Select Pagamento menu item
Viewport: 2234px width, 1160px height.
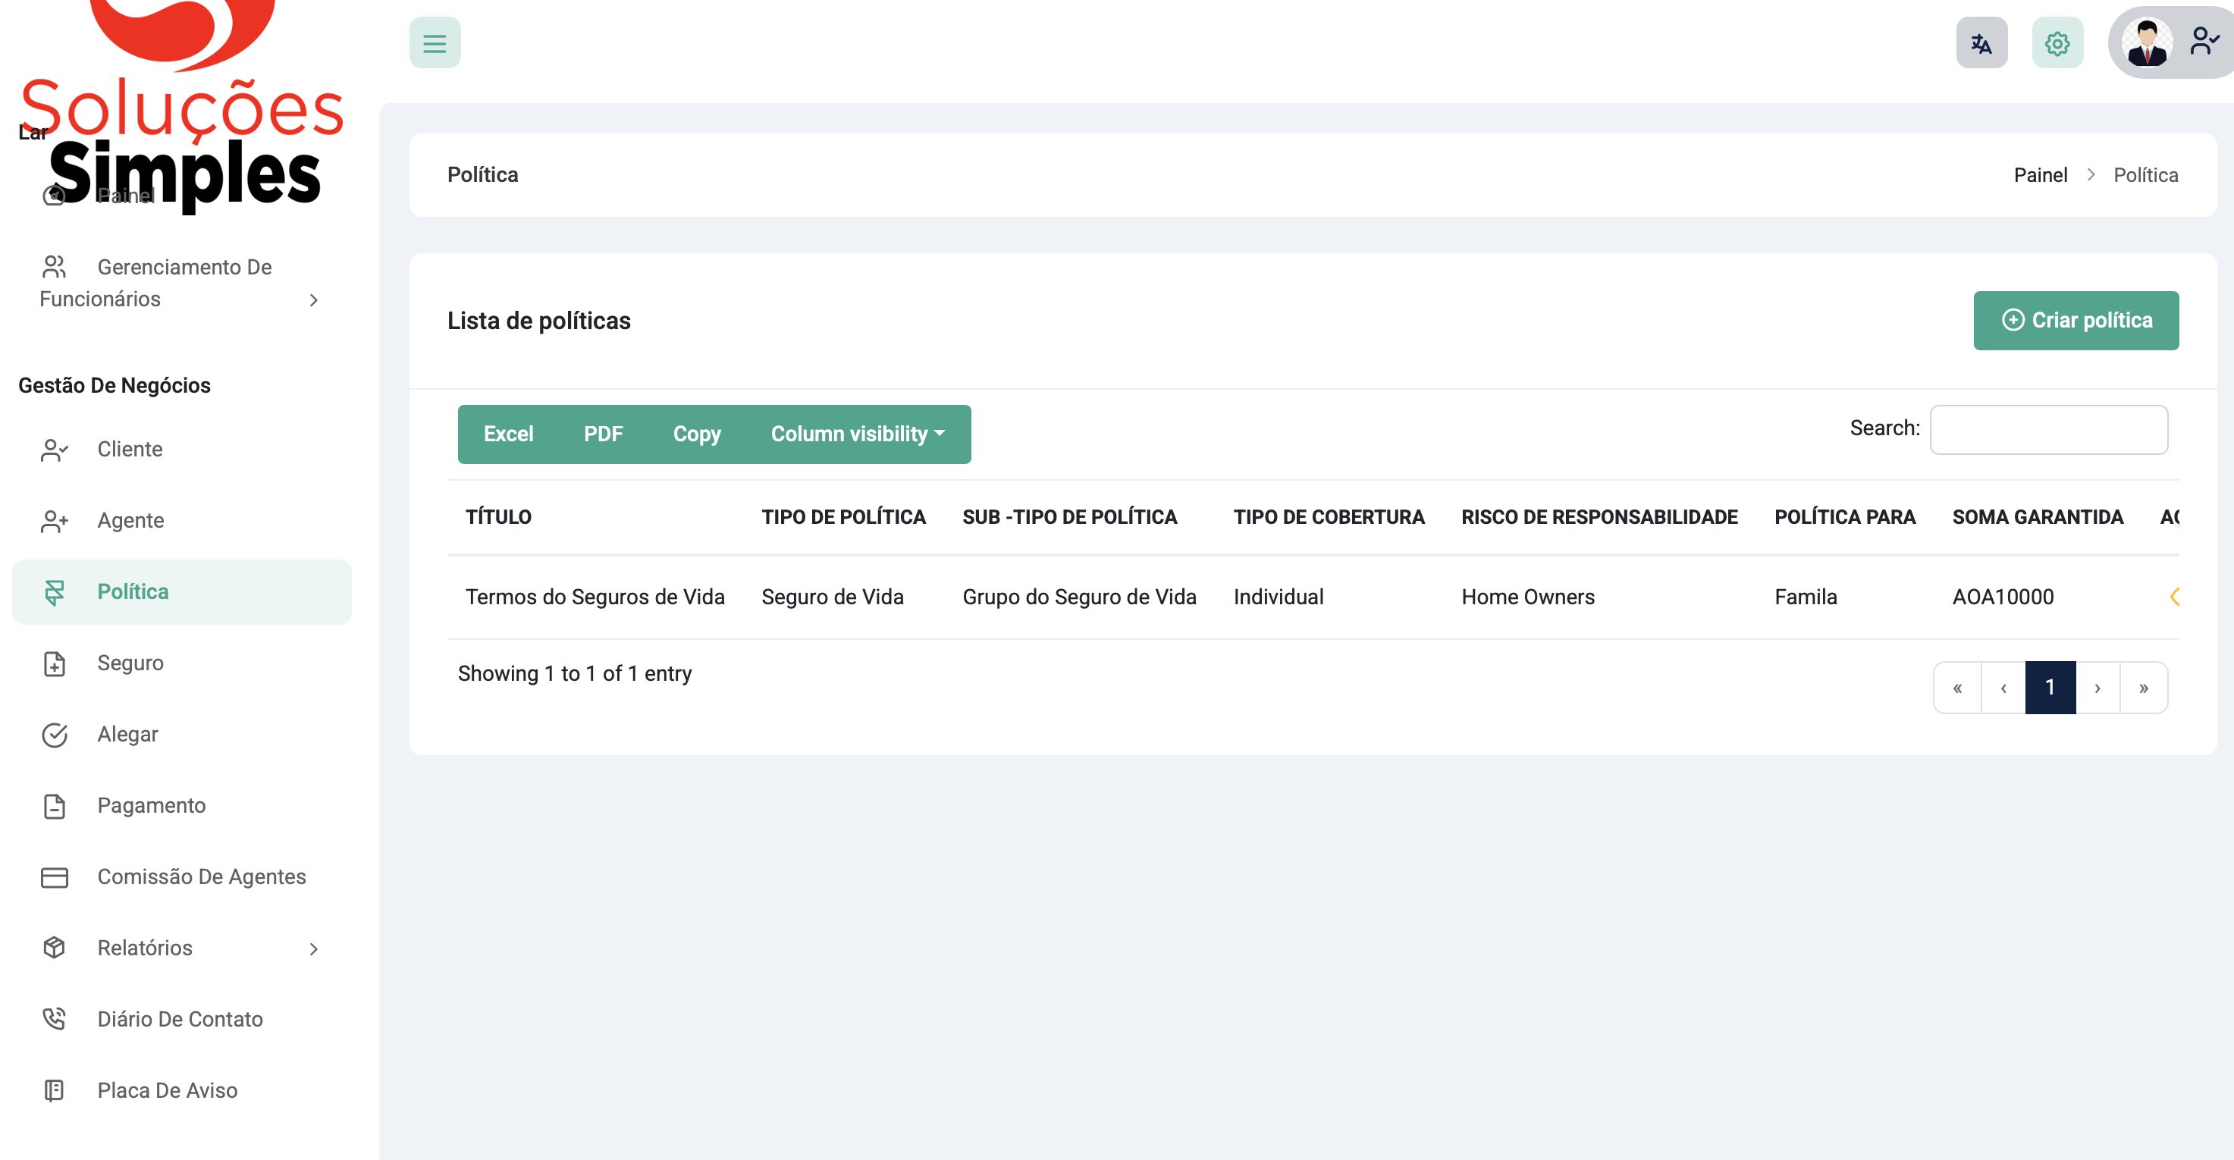coord(151,805)
